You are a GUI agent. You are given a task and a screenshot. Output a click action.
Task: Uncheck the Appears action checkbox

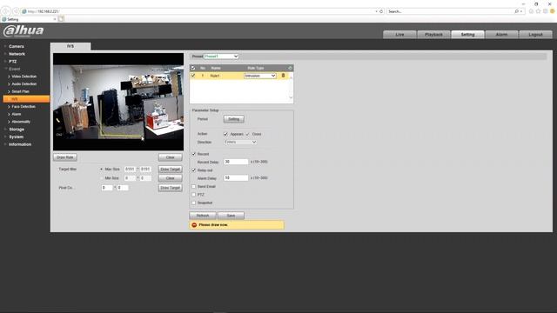click(x=225, y=134)
